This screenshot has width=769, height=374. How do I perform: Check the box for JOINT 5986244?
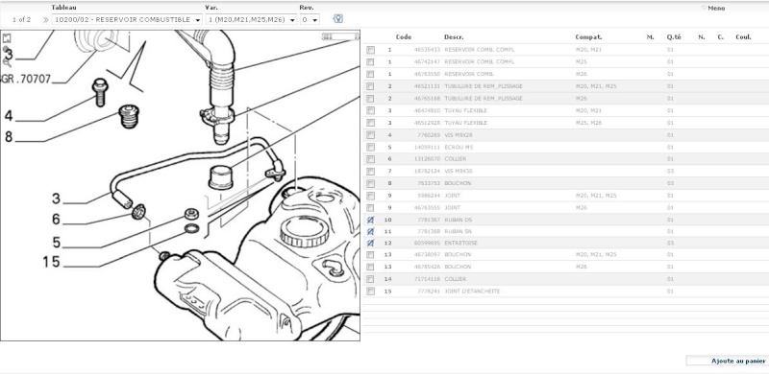pos(370,196)
